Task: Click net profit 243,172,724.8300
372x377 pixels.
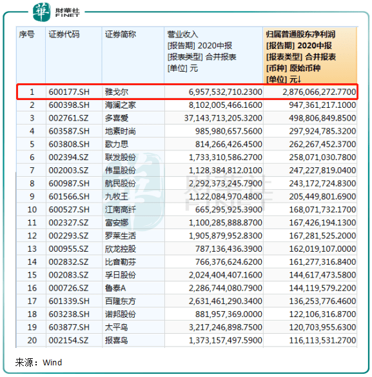Action: click(x=322, y=183)
